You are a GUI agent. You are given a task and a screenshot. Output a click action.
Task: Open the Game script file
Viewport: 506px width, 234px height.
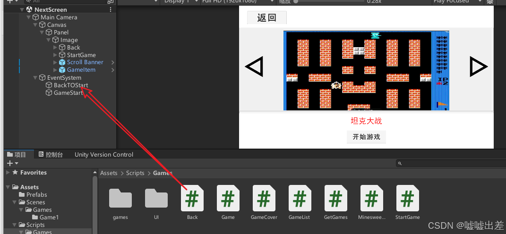(228, 202)
